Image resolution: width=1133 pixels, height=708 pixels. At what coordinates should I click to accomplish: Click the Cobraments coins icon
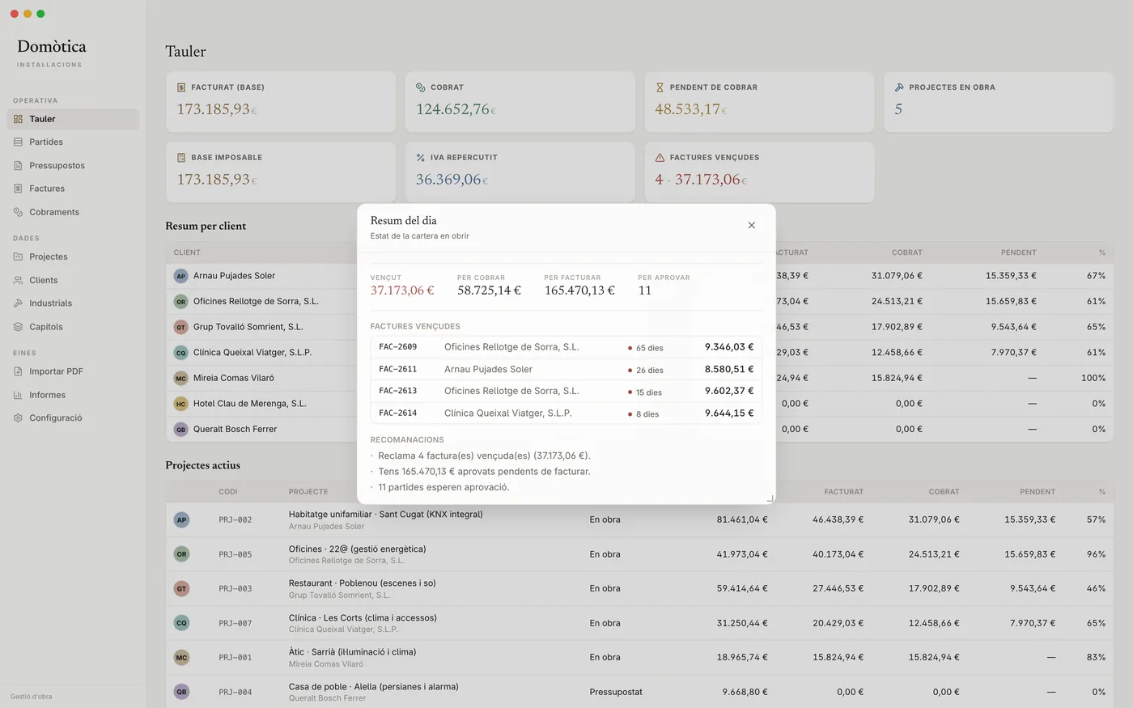[18, 212]
